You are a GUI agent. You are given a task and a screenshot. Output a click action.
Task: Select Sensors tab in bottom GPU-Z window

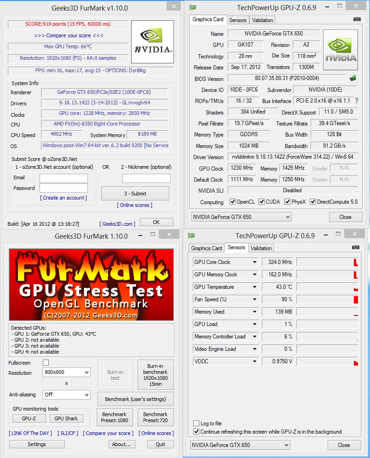tap(236, 247)
